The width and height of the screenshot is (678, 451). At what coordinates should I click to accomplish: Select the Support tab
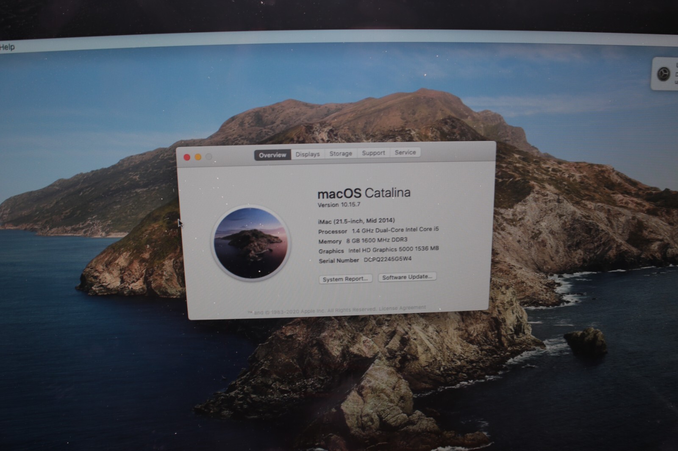tap(373, 153)
